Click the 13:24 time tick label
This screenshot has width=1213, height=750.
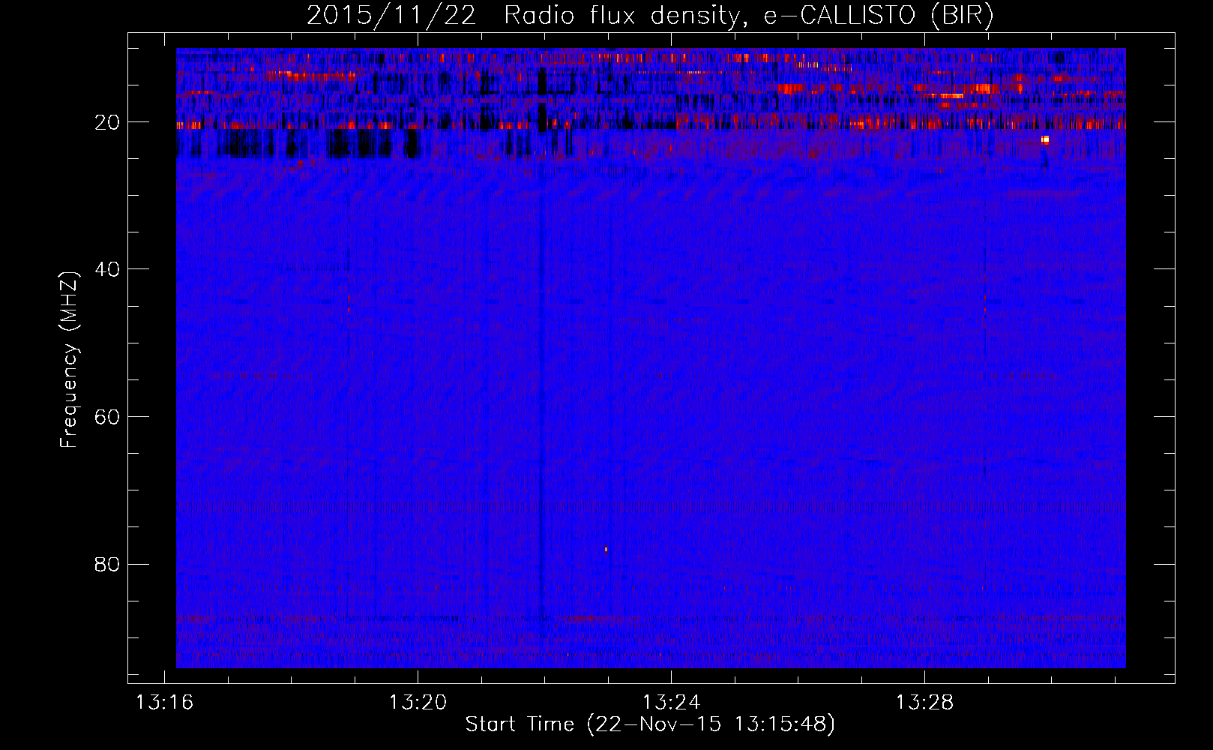point(671,702)
